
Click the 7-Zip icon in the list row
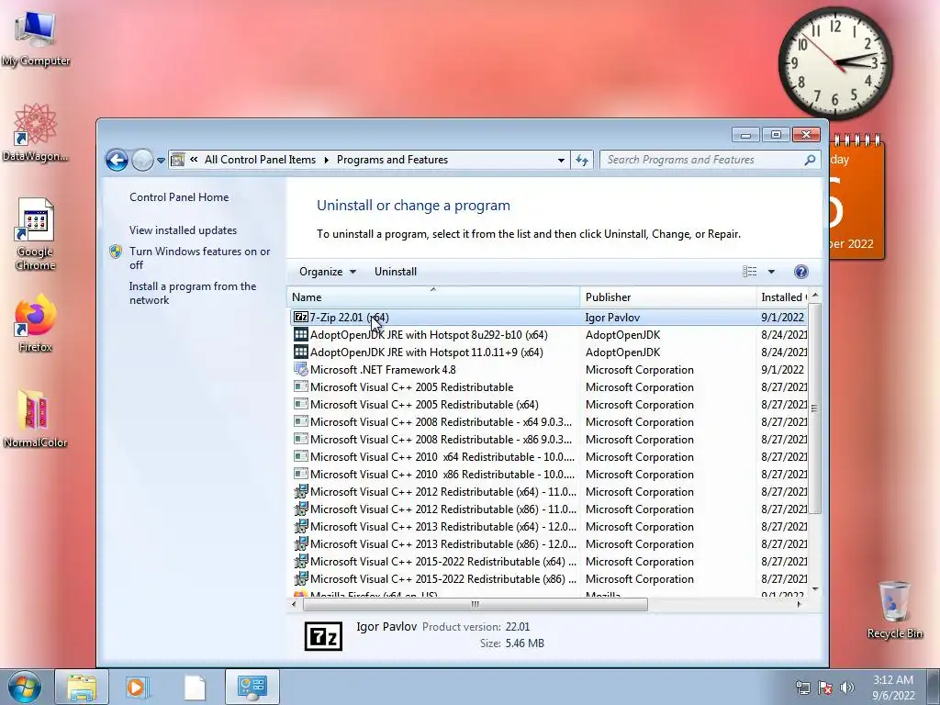301,317
